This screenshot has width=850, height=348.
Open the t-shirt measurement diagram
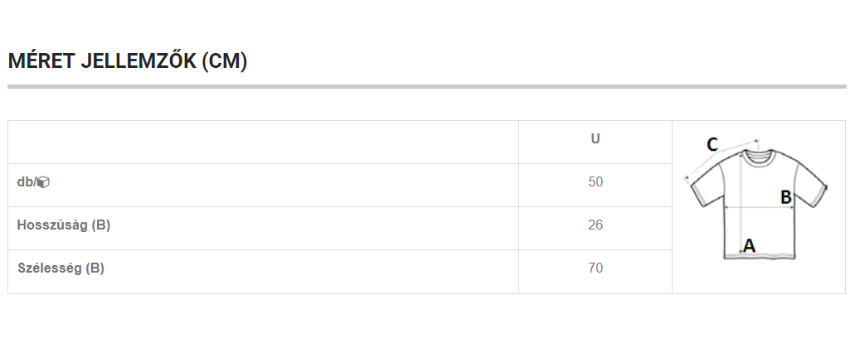(757, 198)
